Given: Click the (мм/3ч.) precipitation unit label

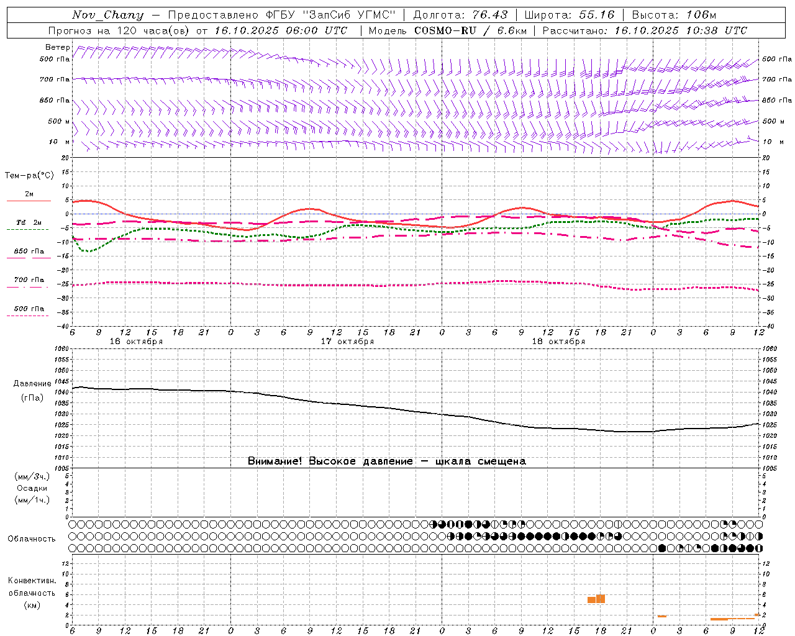Looking at the screenshot, I should [x=32, y=477].
